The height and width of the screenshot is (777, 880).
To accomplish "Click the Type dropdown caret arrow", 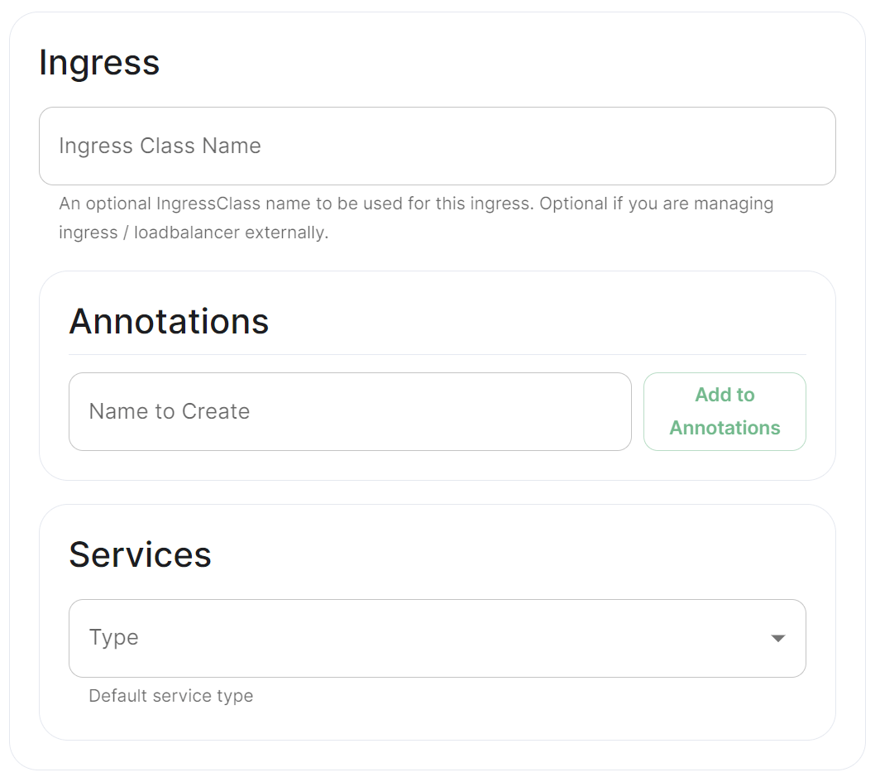I will click(777, 638).
